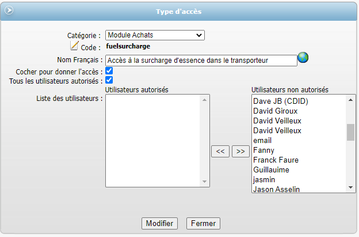
Task: Uncheck "Cocher pour donner l'accès" checkbox
Action: pyautogui.click(x=109, y=71)
